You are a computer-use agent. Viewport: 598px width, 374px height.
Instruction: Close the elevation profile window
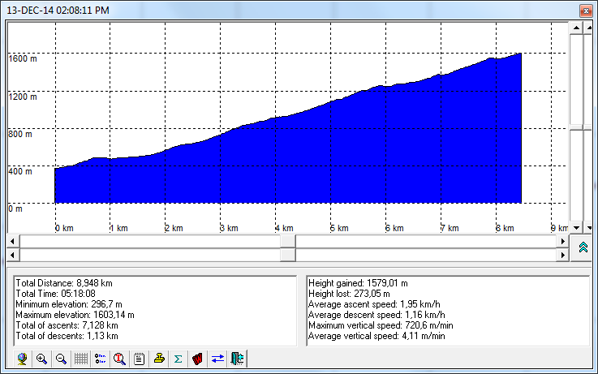(584, 11)
